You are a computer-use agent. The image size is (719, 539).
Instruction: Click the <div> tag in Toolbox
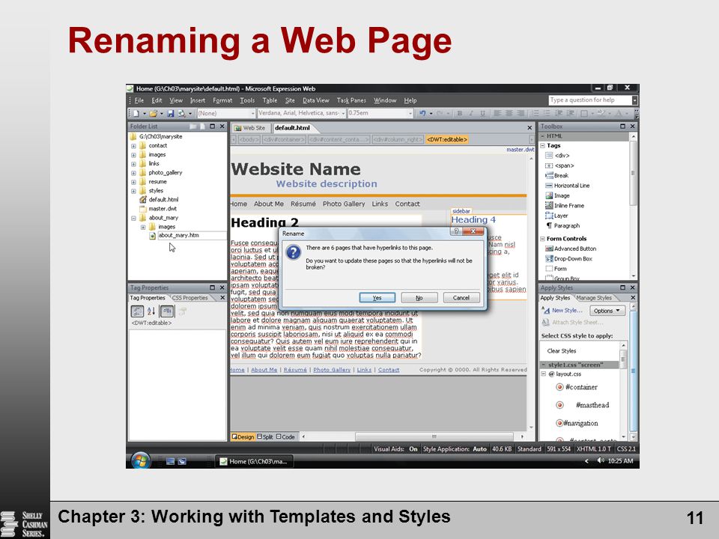tap(557, 156)
